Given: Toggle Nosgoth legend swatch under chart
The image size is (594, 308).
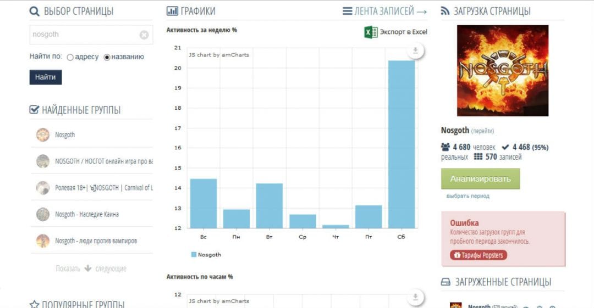Looking at the screenshot, I should click(x=194, y=255).
